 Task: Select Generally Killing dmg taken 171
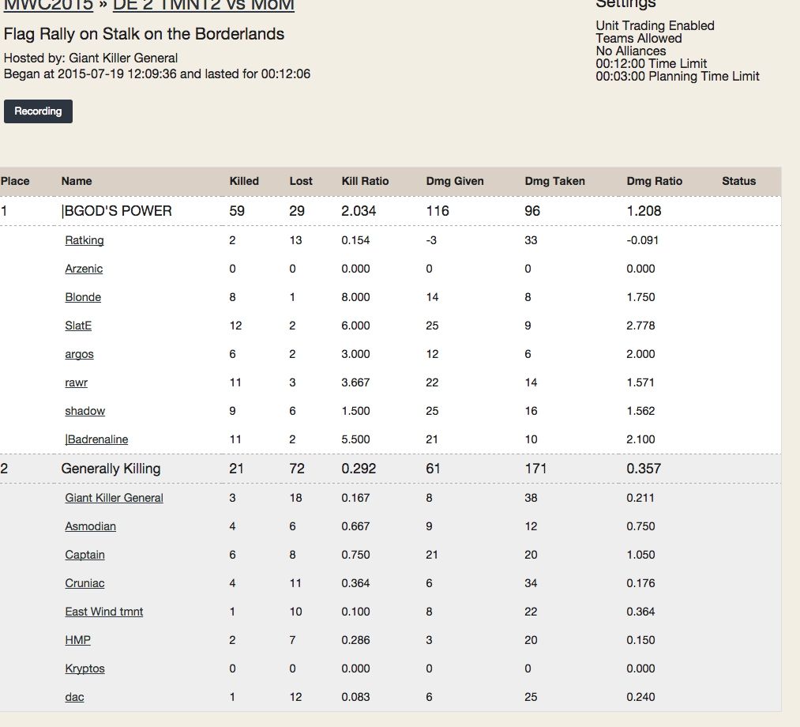click(535, 469)
